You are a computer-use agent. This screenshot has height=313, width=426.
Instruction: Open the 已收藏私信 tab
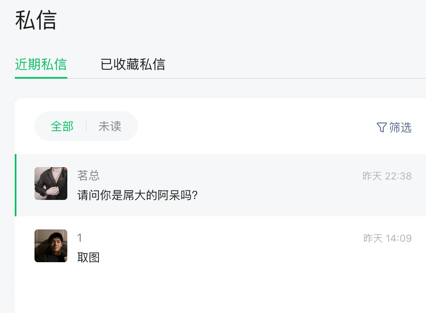point(133,64)
